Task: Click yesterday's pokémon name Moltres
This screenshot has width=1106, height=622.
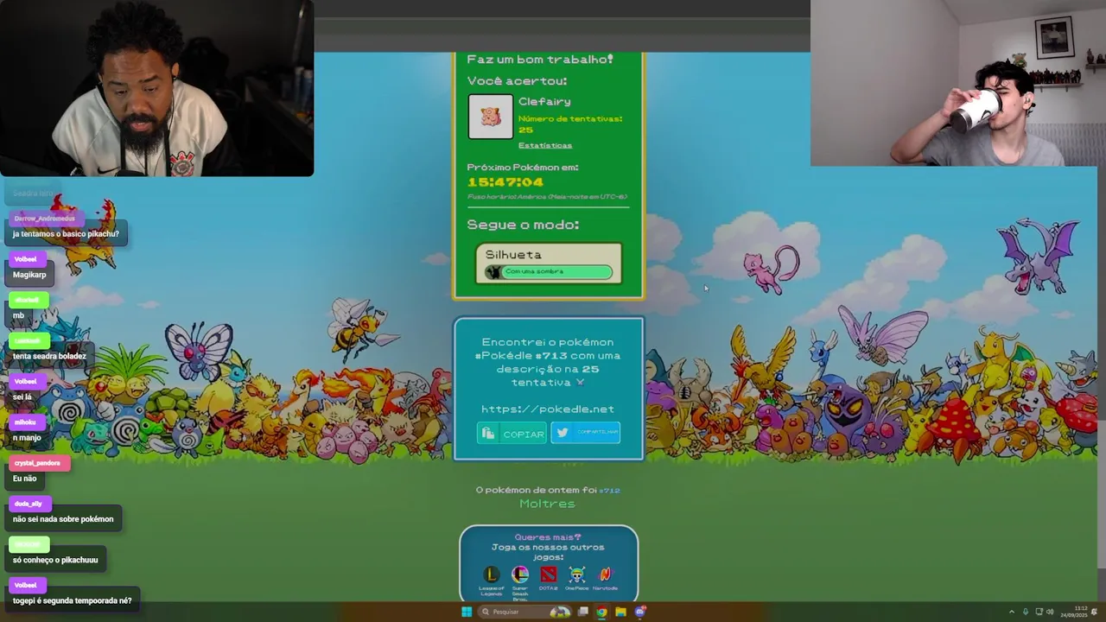Action: (547, 504)
